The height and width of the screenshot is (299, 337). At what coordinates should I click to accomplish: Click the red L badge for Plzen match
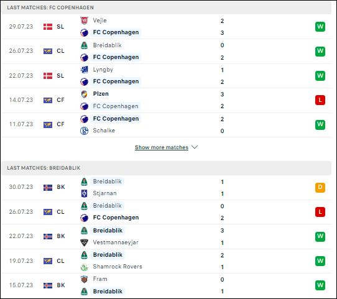pos(320,100)
